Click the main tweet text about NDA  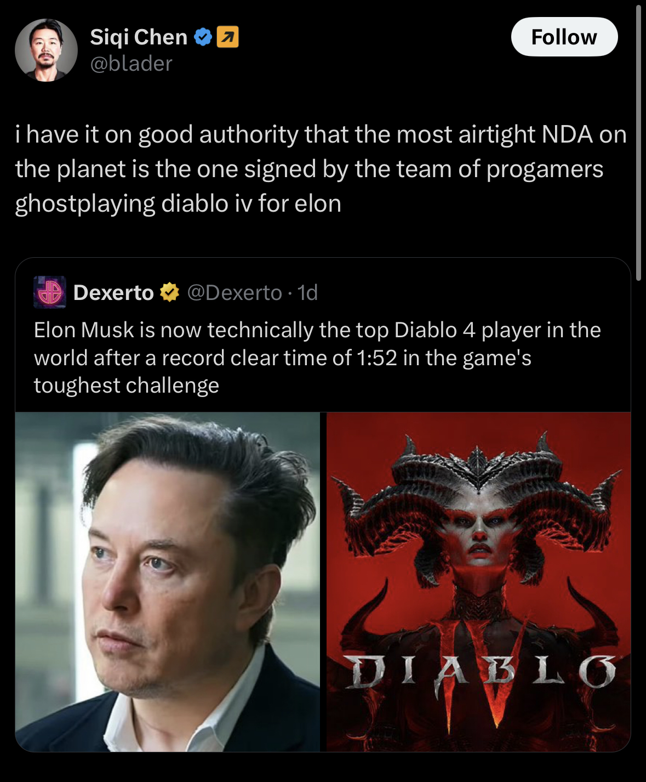pos(321,169)
